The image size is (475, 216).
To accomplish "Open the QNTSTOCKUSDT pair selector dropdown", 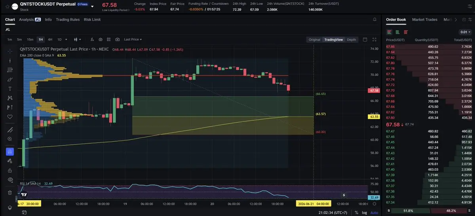I will 92,7.
